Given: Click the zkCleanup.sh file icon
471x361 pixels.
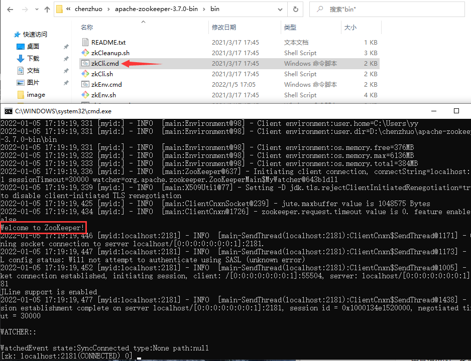Looking at the screenshot, I should [x=85, y=53].
